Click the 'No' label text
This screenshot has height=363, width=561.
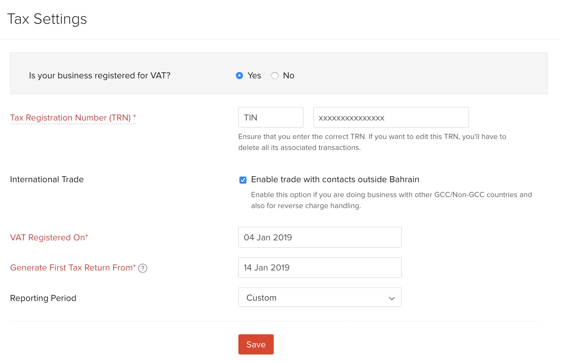coord(289,76)
